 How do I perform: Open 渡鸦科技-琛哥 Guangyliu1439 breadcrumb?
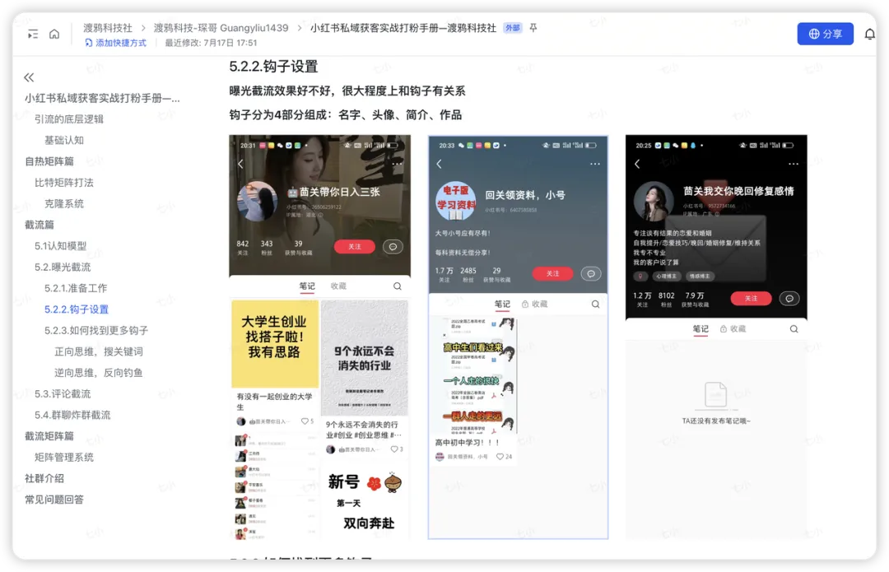point(221,28)
